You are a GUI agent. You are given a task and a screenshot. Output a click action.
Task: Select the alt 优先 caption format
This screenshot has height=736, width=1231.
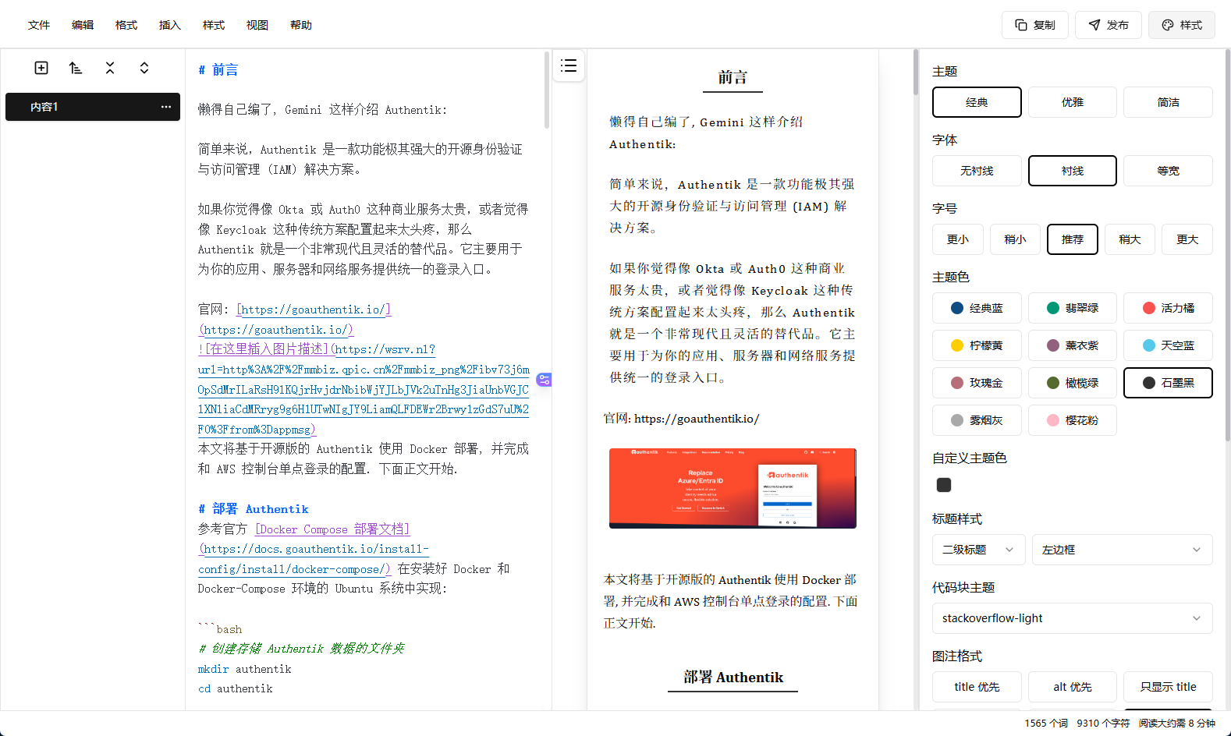pos(1073,687)
